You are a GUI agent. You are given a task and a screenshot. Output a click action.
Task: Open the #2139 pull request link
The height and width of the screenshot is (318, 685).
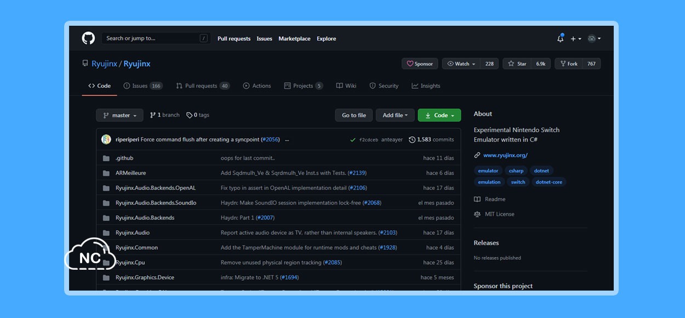357,173
